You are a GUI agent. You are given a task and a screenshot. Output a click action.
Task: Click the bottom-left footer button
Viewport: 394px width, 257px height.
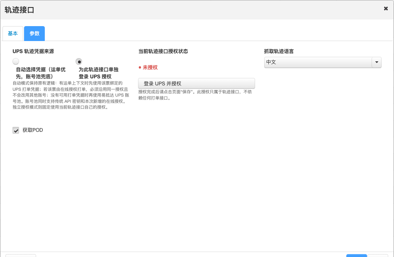21,256
